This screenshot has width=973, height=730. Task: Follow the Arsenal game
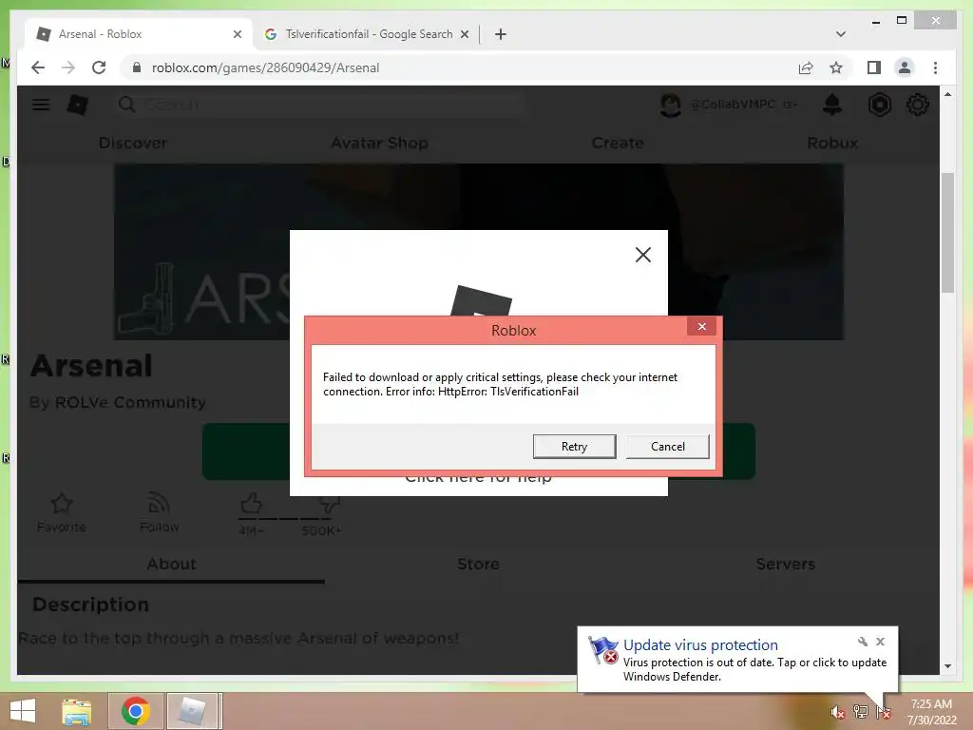[159, 512]
